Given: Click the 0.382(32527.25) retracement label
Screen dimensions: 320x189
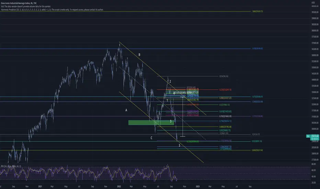Looking at the screenshot, I should tap(225, 98).
